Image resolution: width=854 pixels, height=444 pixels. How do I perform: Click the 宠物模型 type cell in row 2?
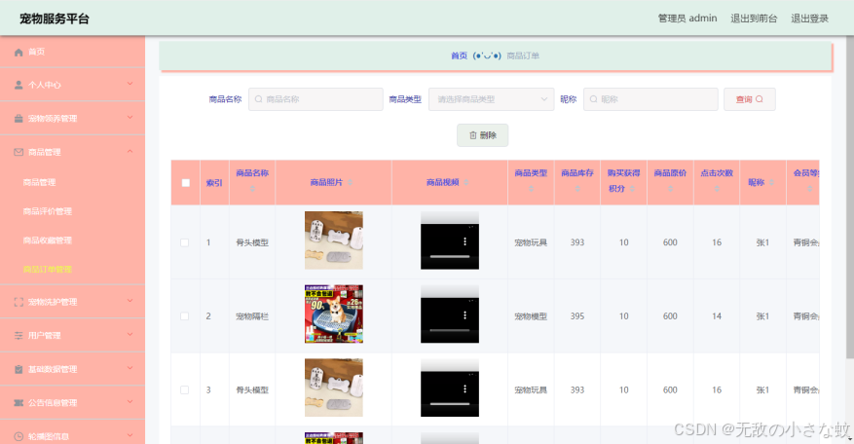pos(531,316)
